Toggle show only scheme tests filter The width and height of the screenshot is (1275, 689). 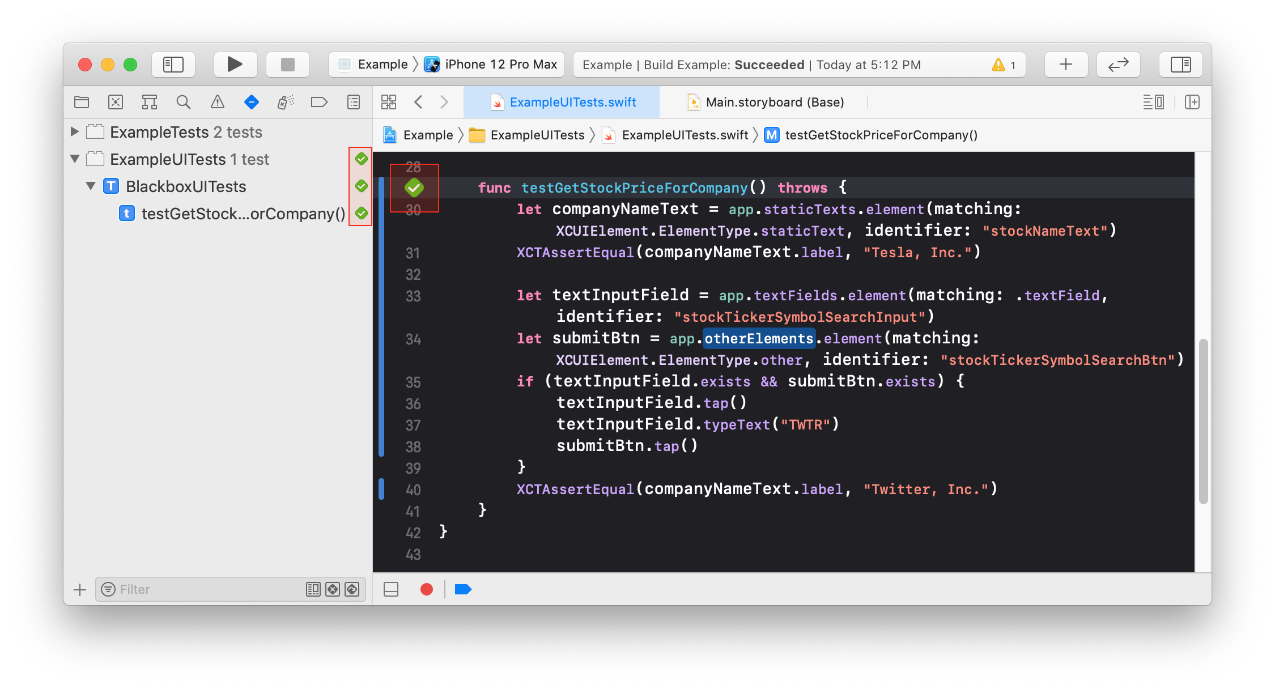[313, 590]
